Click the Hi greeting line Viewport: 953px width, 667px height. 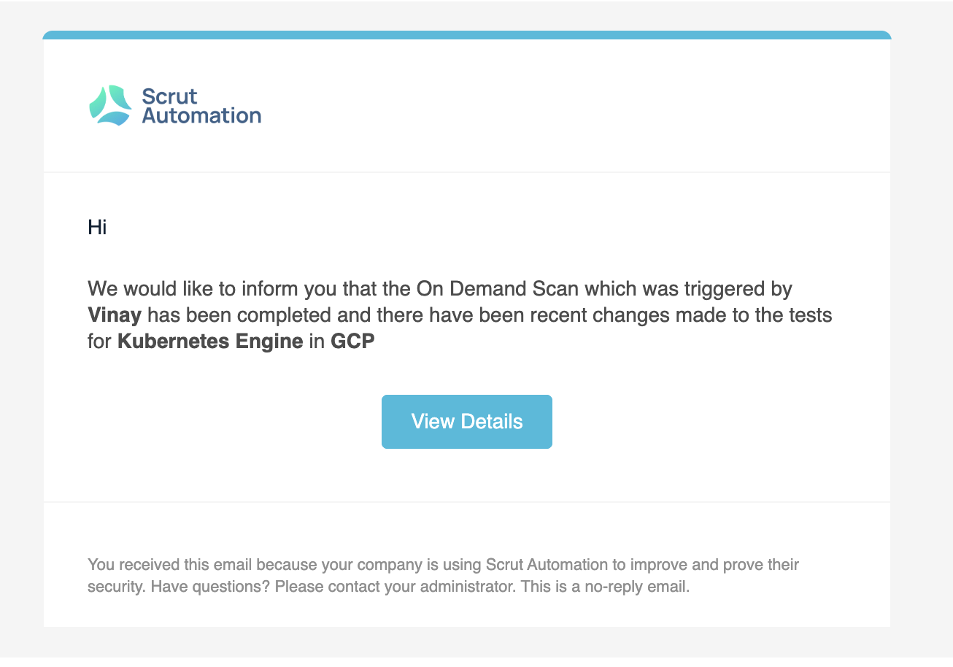[97, 227]
